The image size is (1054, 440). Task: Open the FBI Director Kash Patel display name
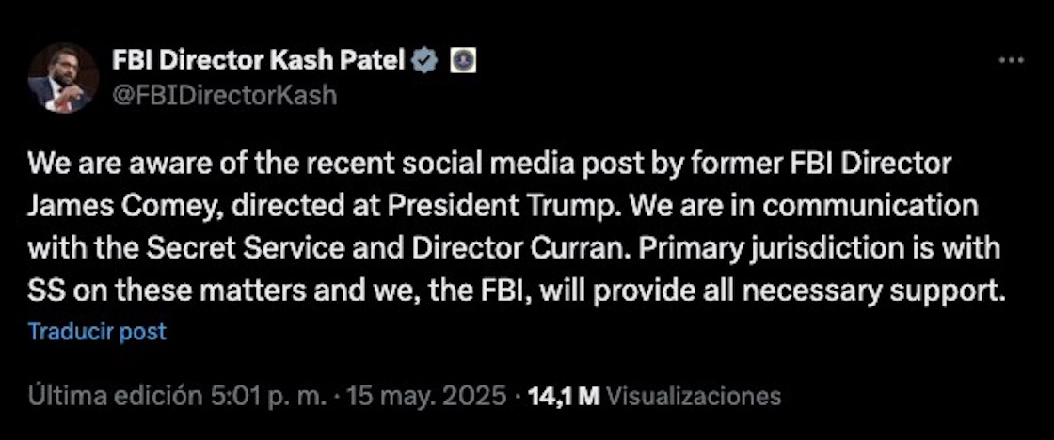click(x=259, y=61)
